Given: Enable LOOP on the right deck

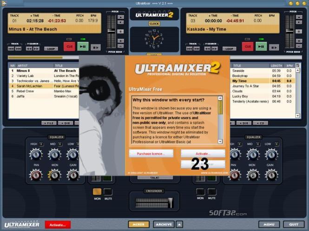Looking at the screenshot, I should click(230, 49).
